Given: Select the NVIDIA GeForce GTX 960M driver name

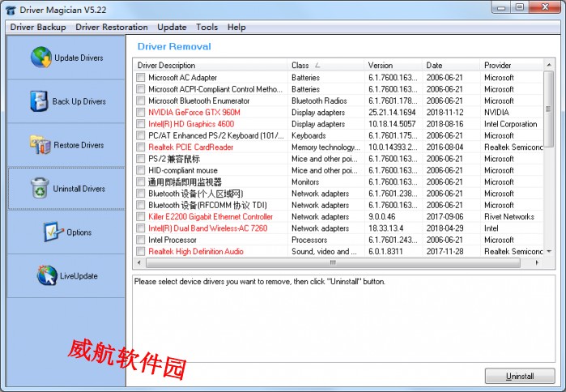Looking at the screenshot, I should tap(194, 113).
